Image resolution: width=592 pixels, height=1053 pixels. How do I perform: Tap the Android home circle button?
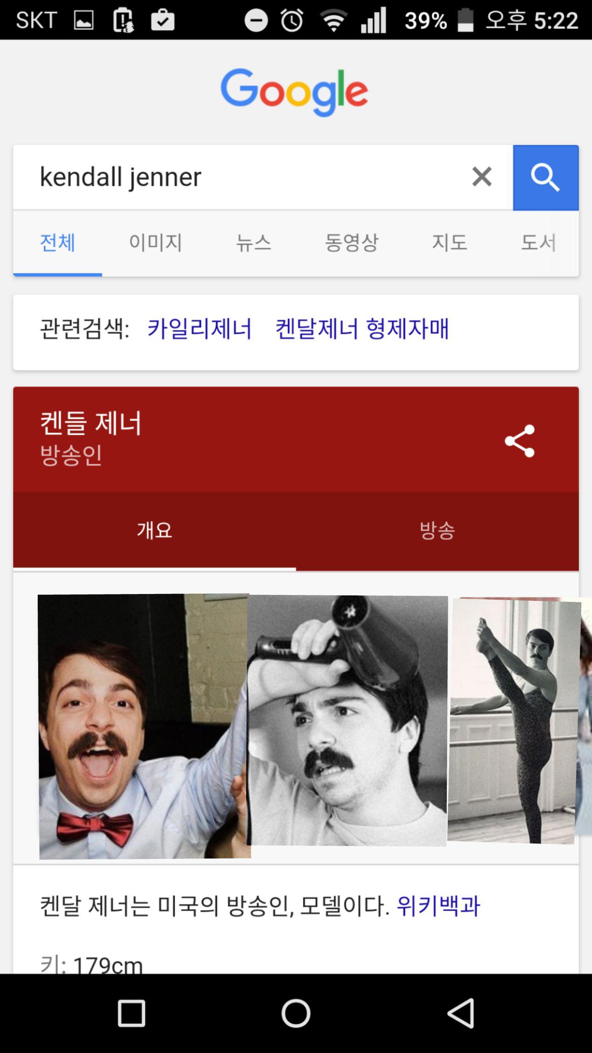coord(296,1013)
